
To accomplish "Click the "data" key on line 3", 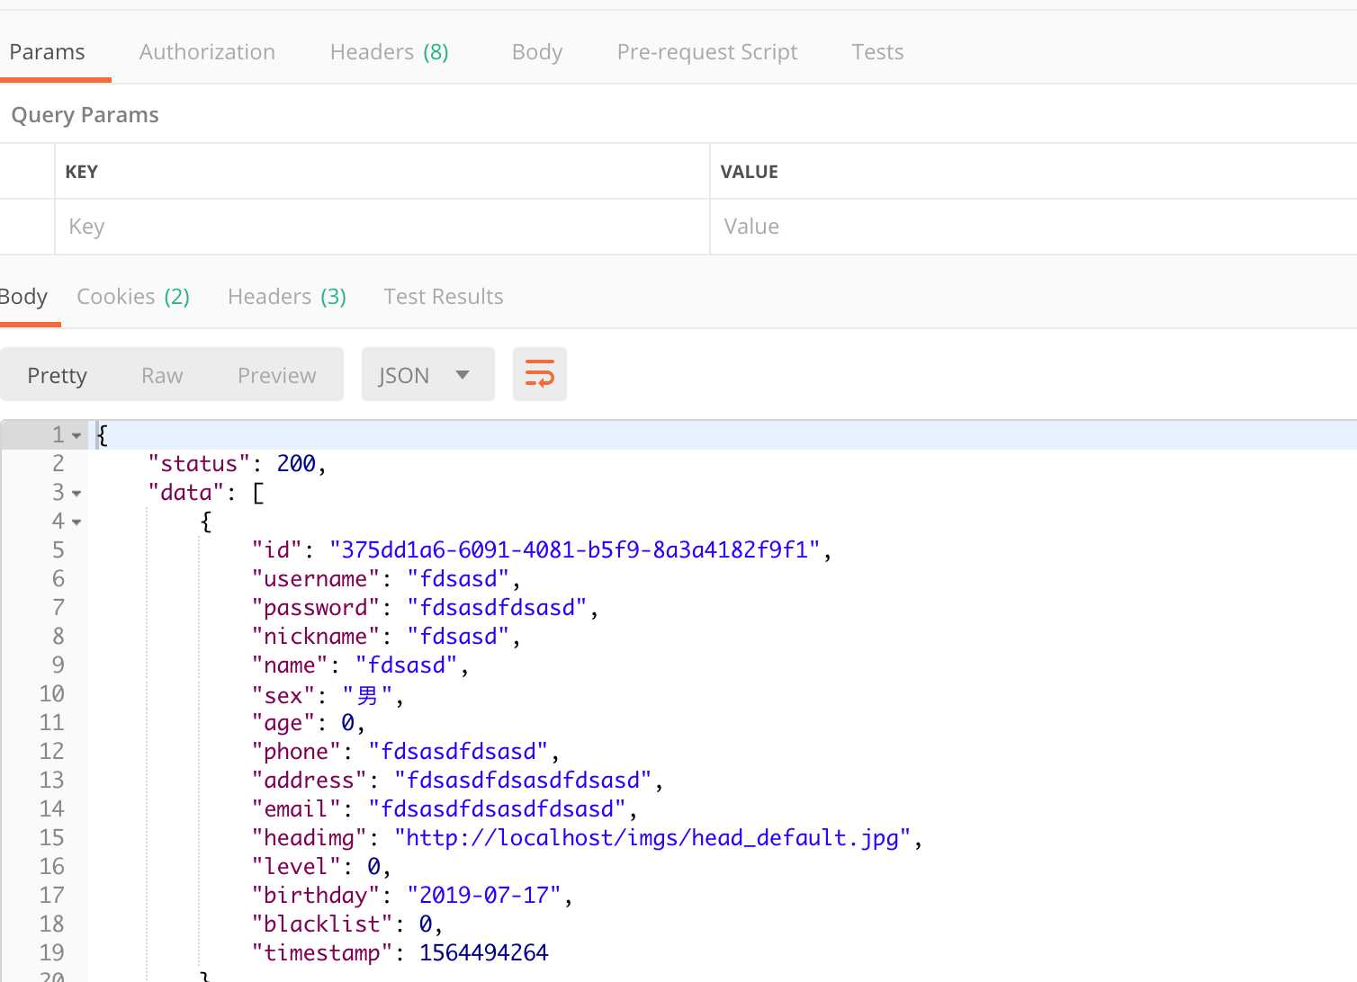I will pyautogui.click(x=186, y=493).
